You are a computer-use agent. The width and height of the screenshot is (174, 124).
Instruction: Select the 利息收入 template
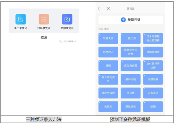(108, 52)
